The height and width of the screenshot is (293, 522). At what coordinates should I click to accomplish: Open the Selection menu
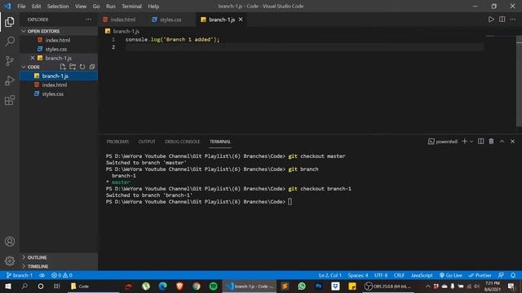pos(58,7)
